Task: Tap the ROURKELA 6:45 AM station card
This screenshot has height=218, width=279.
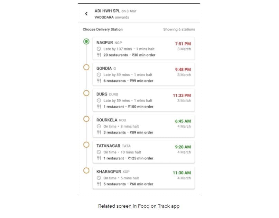Action: (x=143, y=126)
